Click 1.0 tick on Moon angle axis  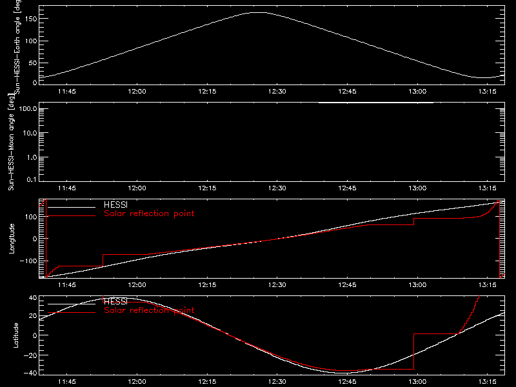tap(32, 157)
